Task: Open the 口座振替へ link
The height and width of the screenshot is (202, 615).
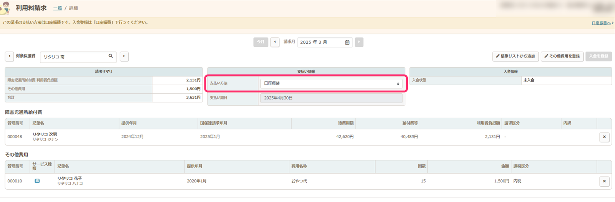Action: pyautogui.click(x=601, y=23)
